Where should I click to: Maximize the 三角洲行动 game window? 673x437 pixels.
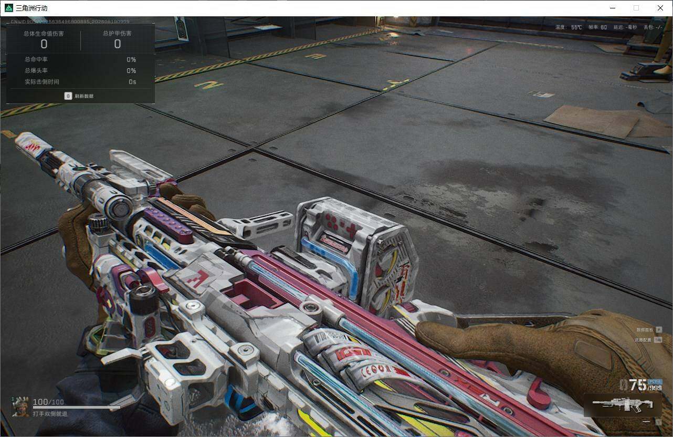pos(636,8)
